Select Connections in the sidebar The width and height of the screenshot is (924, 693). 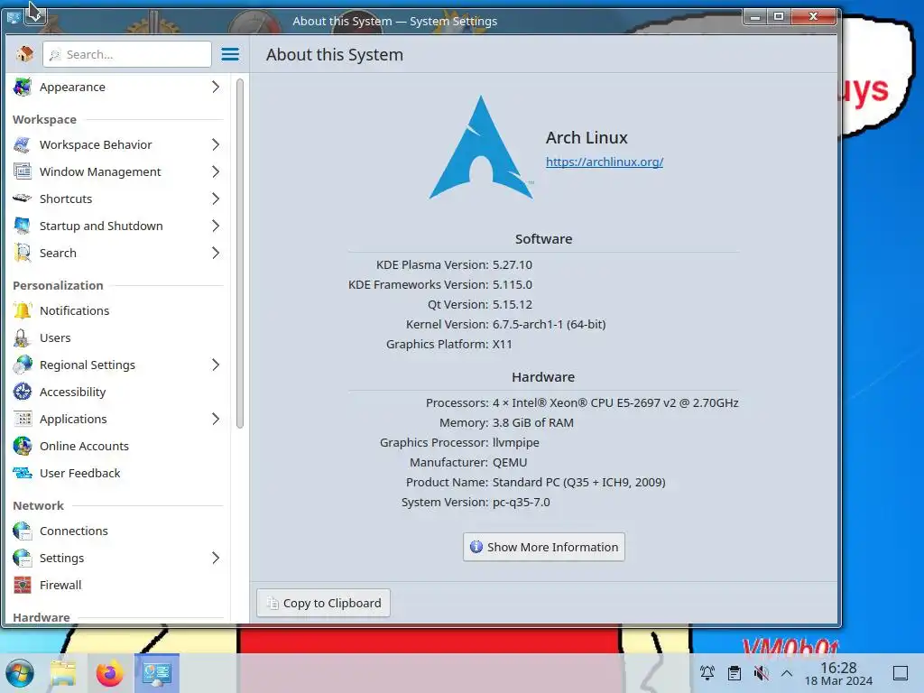pos(118,531)
